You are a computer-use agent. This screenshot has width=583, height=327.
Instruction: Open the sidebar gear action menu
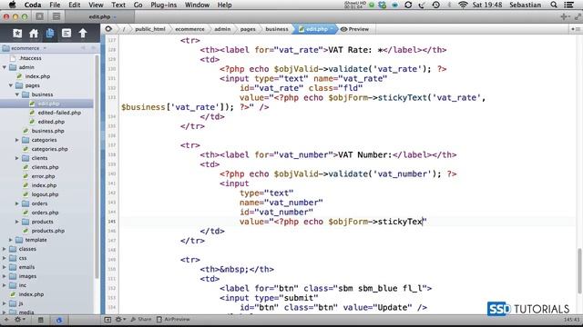(19, 319)
